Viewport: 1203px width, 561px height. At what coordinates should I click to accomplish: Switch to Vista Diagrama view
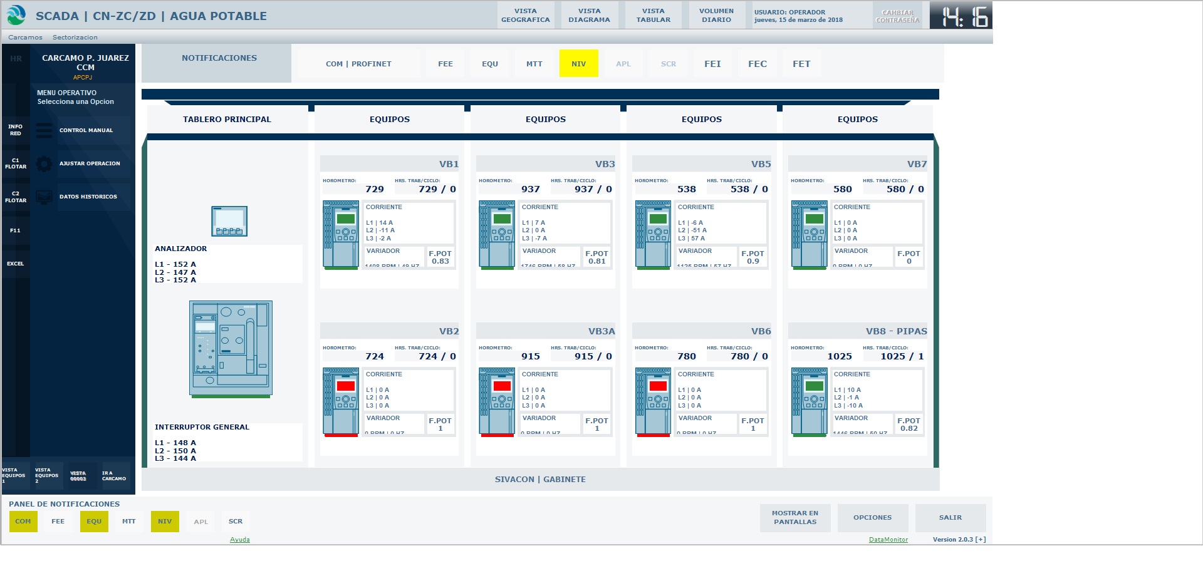pos(589,16)
